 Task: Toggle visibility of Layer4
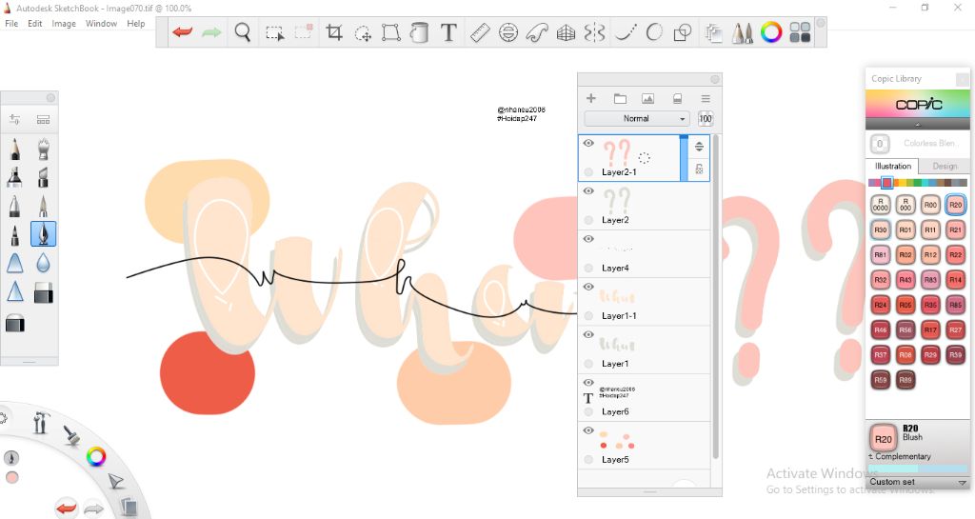588,239
